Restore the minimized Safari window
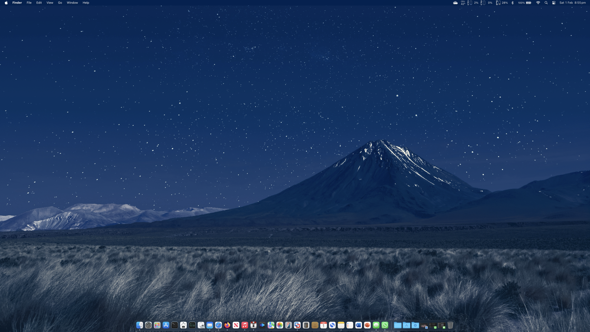Screen dimensions: 590x332 coord(424,325)
